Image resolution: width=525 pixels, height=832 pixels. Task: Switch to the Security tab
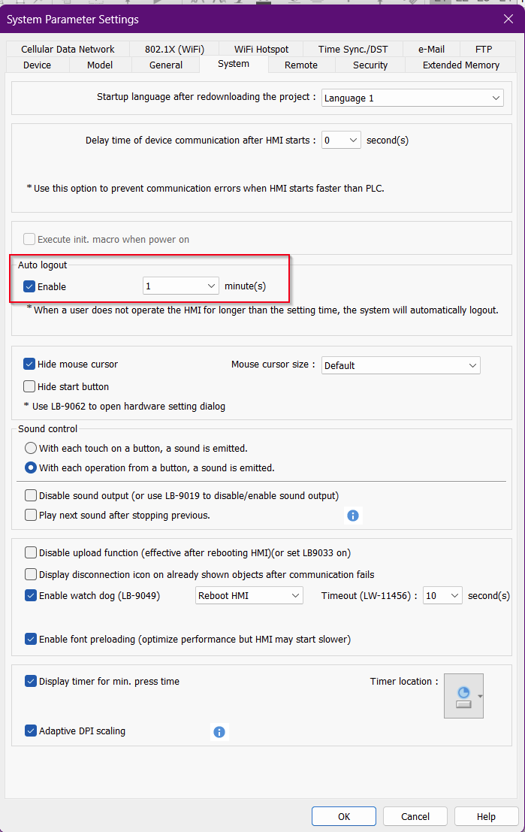(x=370, y=65)
